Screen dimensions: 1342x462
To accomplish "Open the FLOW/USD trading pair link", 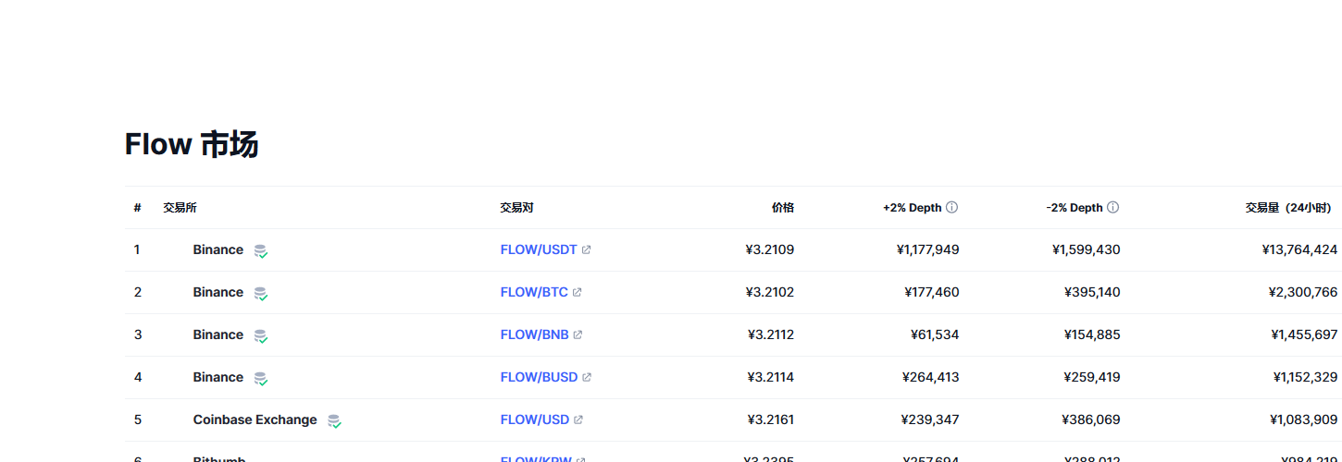I will (x=535, y=419).
